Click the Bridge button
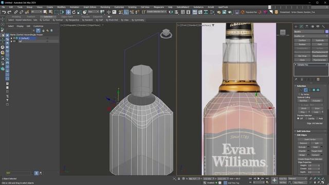 point(302,155)
